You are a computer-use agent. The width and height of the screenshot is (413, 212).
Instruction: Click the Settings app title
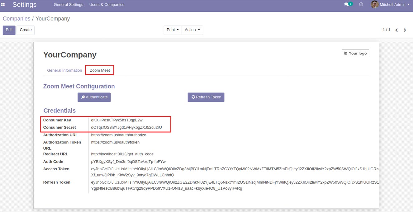coord(25,5)
